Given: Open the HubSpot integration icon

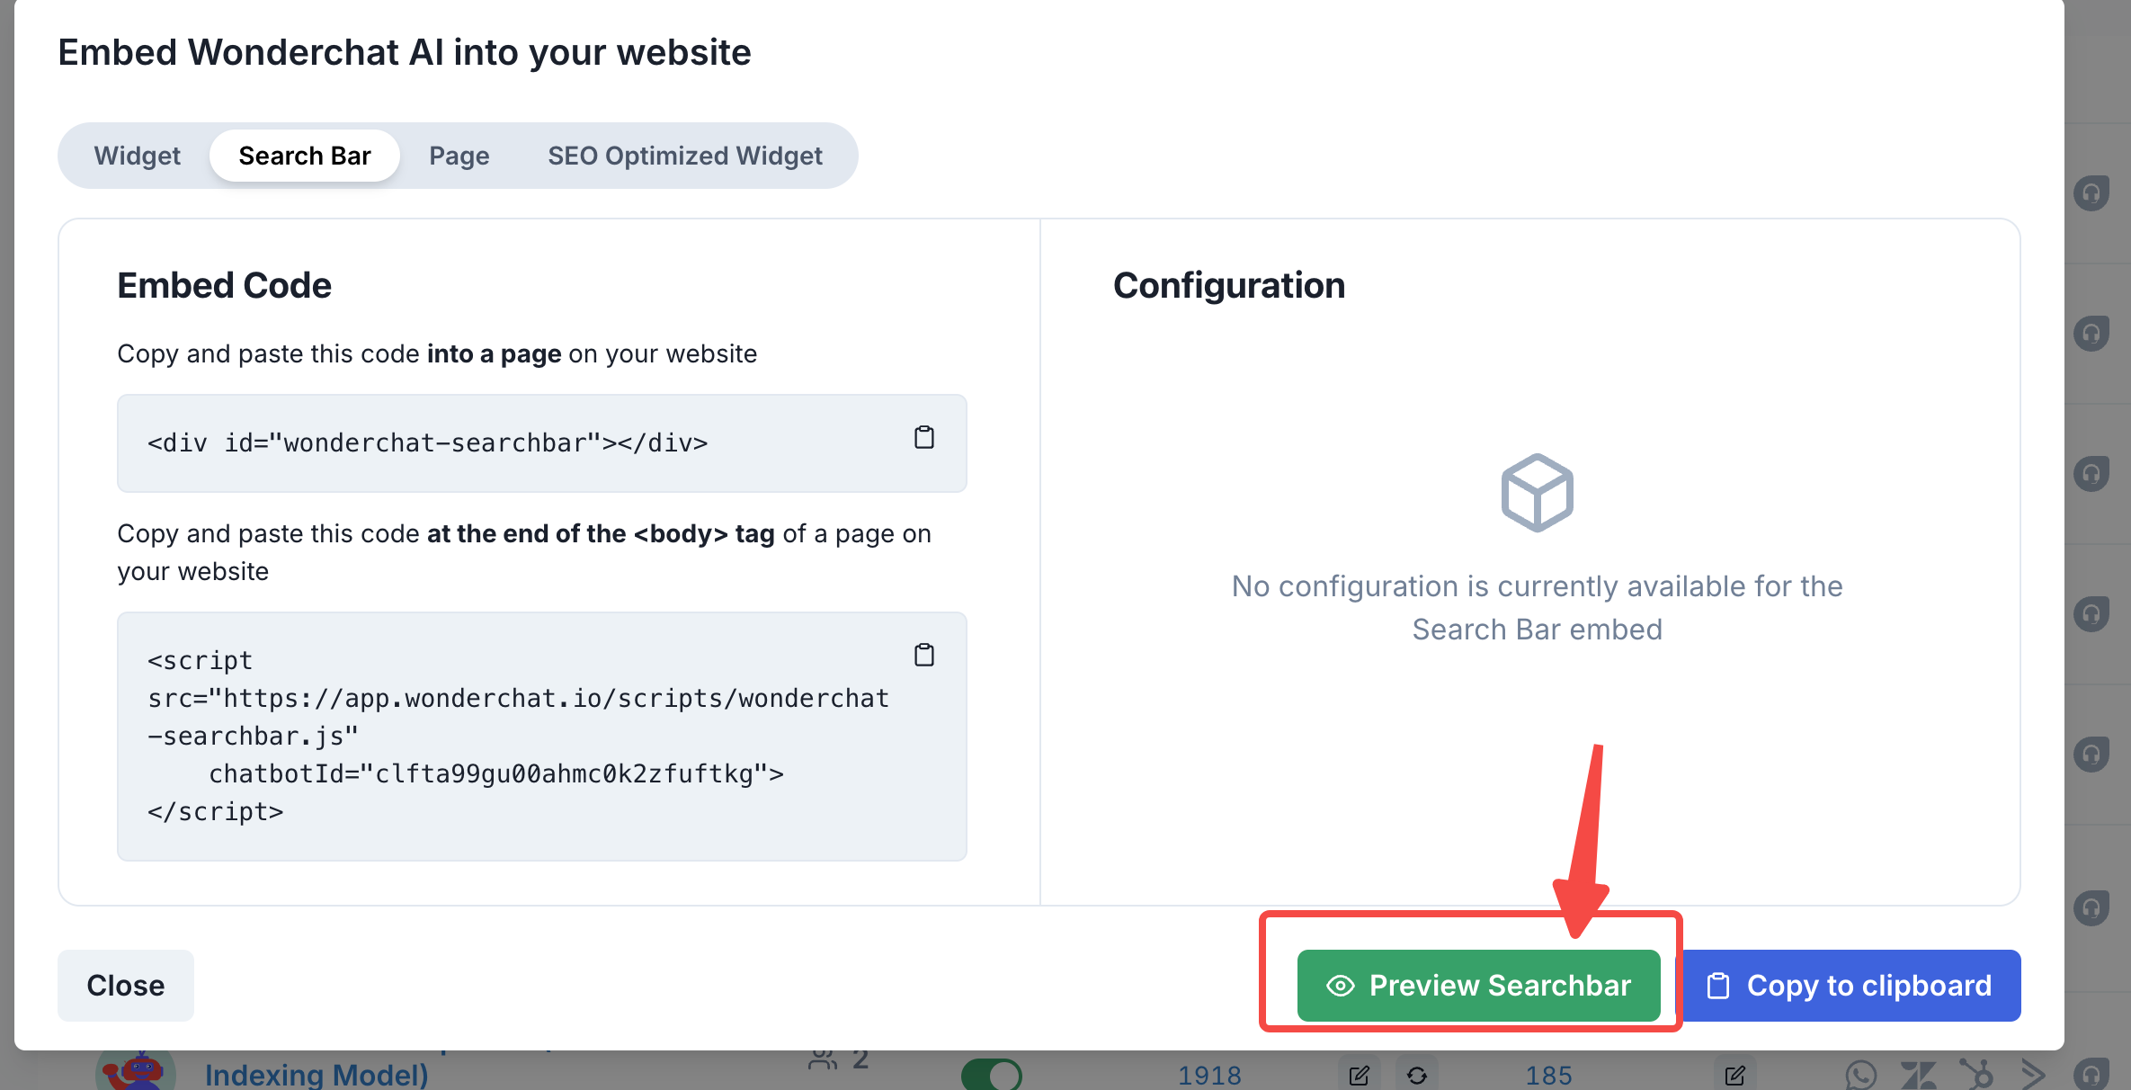Looking at the screenshot, I should 1975,1074.
